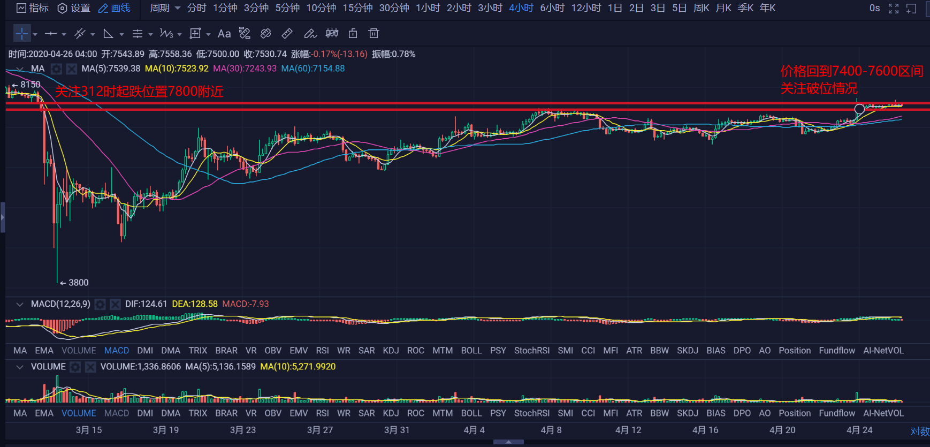Click the ruler-and-pencil drawing settings icon

[x=245, y=33]
